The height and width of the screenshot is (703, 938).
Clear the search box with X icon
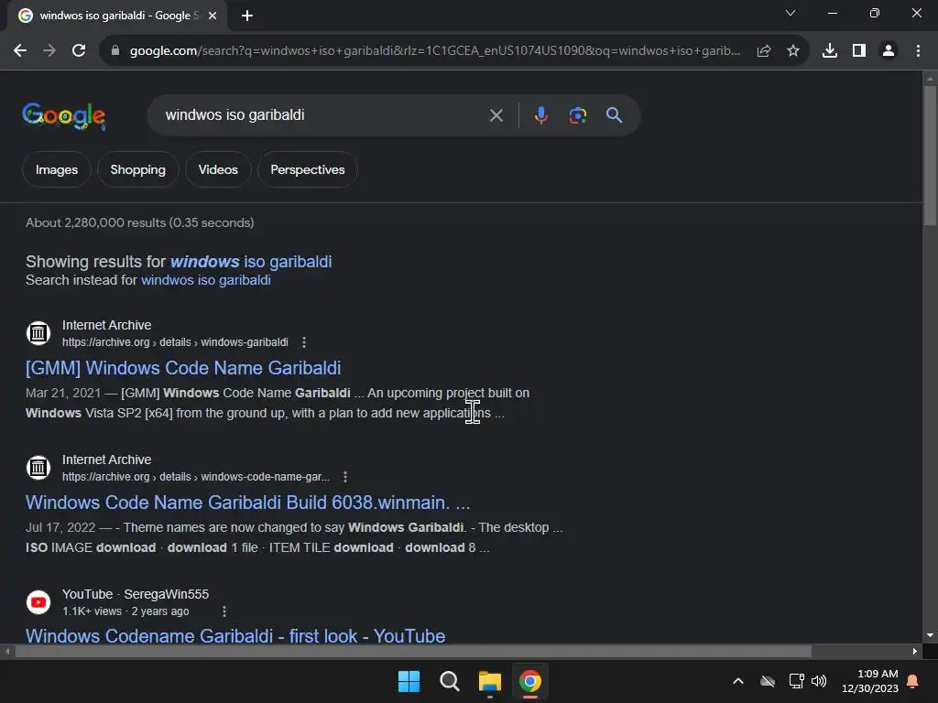point(496,115)
